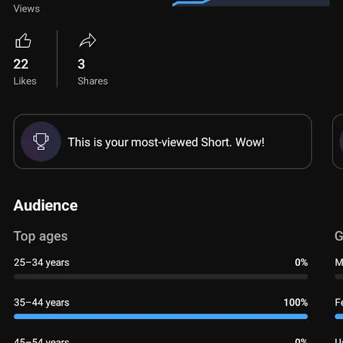Tap the Views label at top

(x=26, y=9)
